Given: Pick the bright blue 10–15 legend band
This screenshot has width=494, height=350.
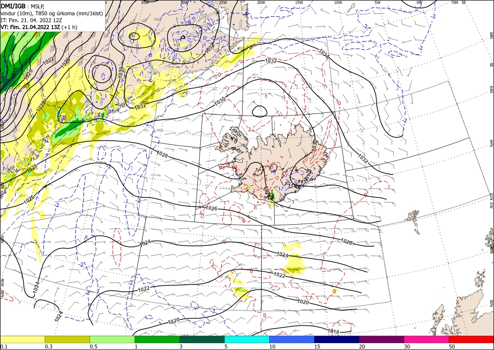Looking at the screenshot, I should pos(292,339).
